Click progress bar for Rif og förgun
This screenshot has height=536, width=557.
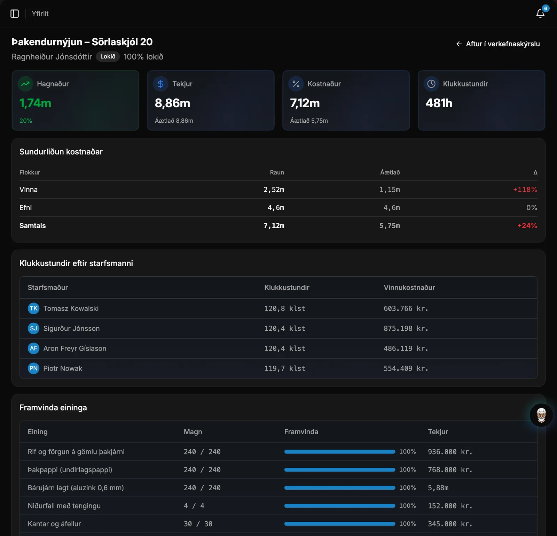pyautogui.click(x=340, y=452)
